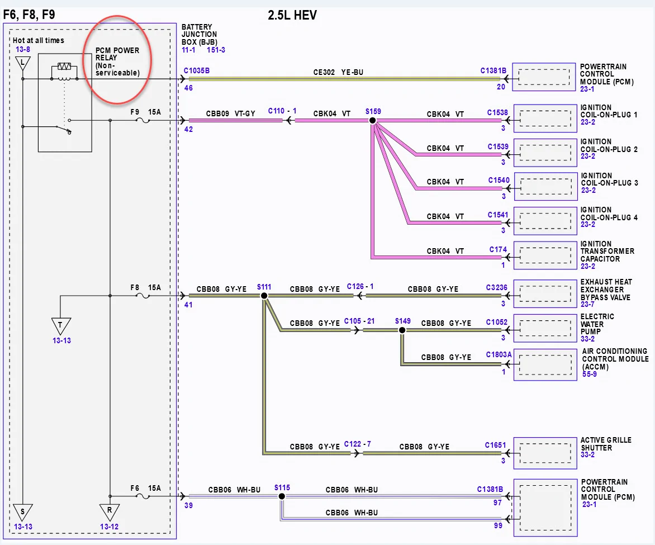The width and height of the screenshot is (655, 545).
Task: Click the S115 splice dot
Action: tap(282, 496)
